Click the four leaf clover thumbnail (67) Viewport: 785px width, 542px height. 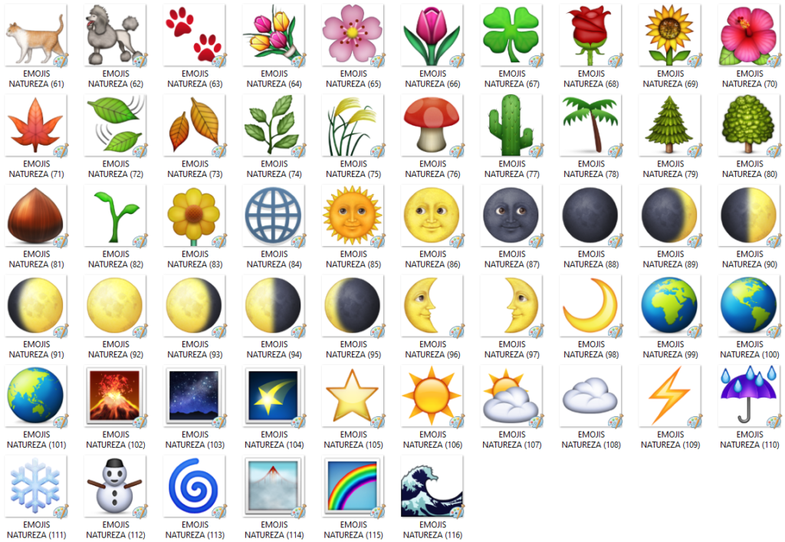511,34
